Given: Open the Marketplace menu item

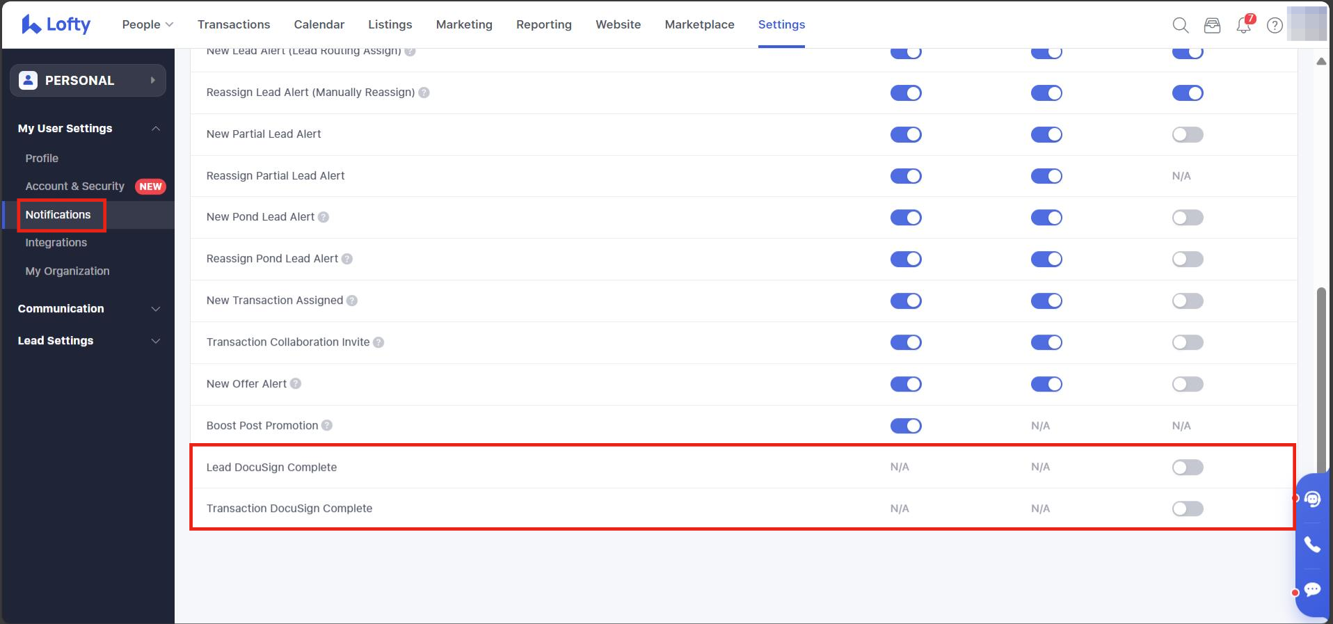Looking at the screenshot, I should pos(699,24).
